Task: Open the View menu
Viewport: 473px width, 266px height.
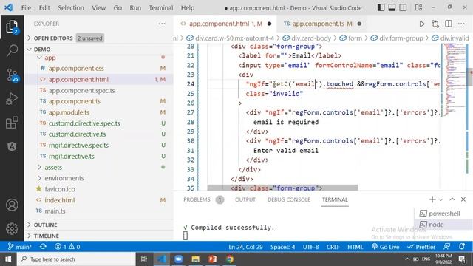Action: 98,8
